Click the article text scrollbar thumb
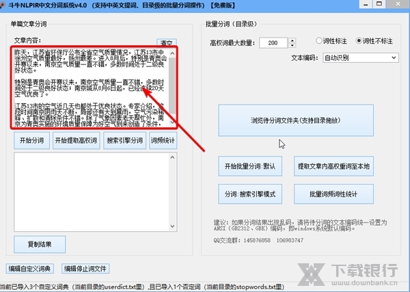The width and height of the screenshot is (410, 292). (172, 85)
